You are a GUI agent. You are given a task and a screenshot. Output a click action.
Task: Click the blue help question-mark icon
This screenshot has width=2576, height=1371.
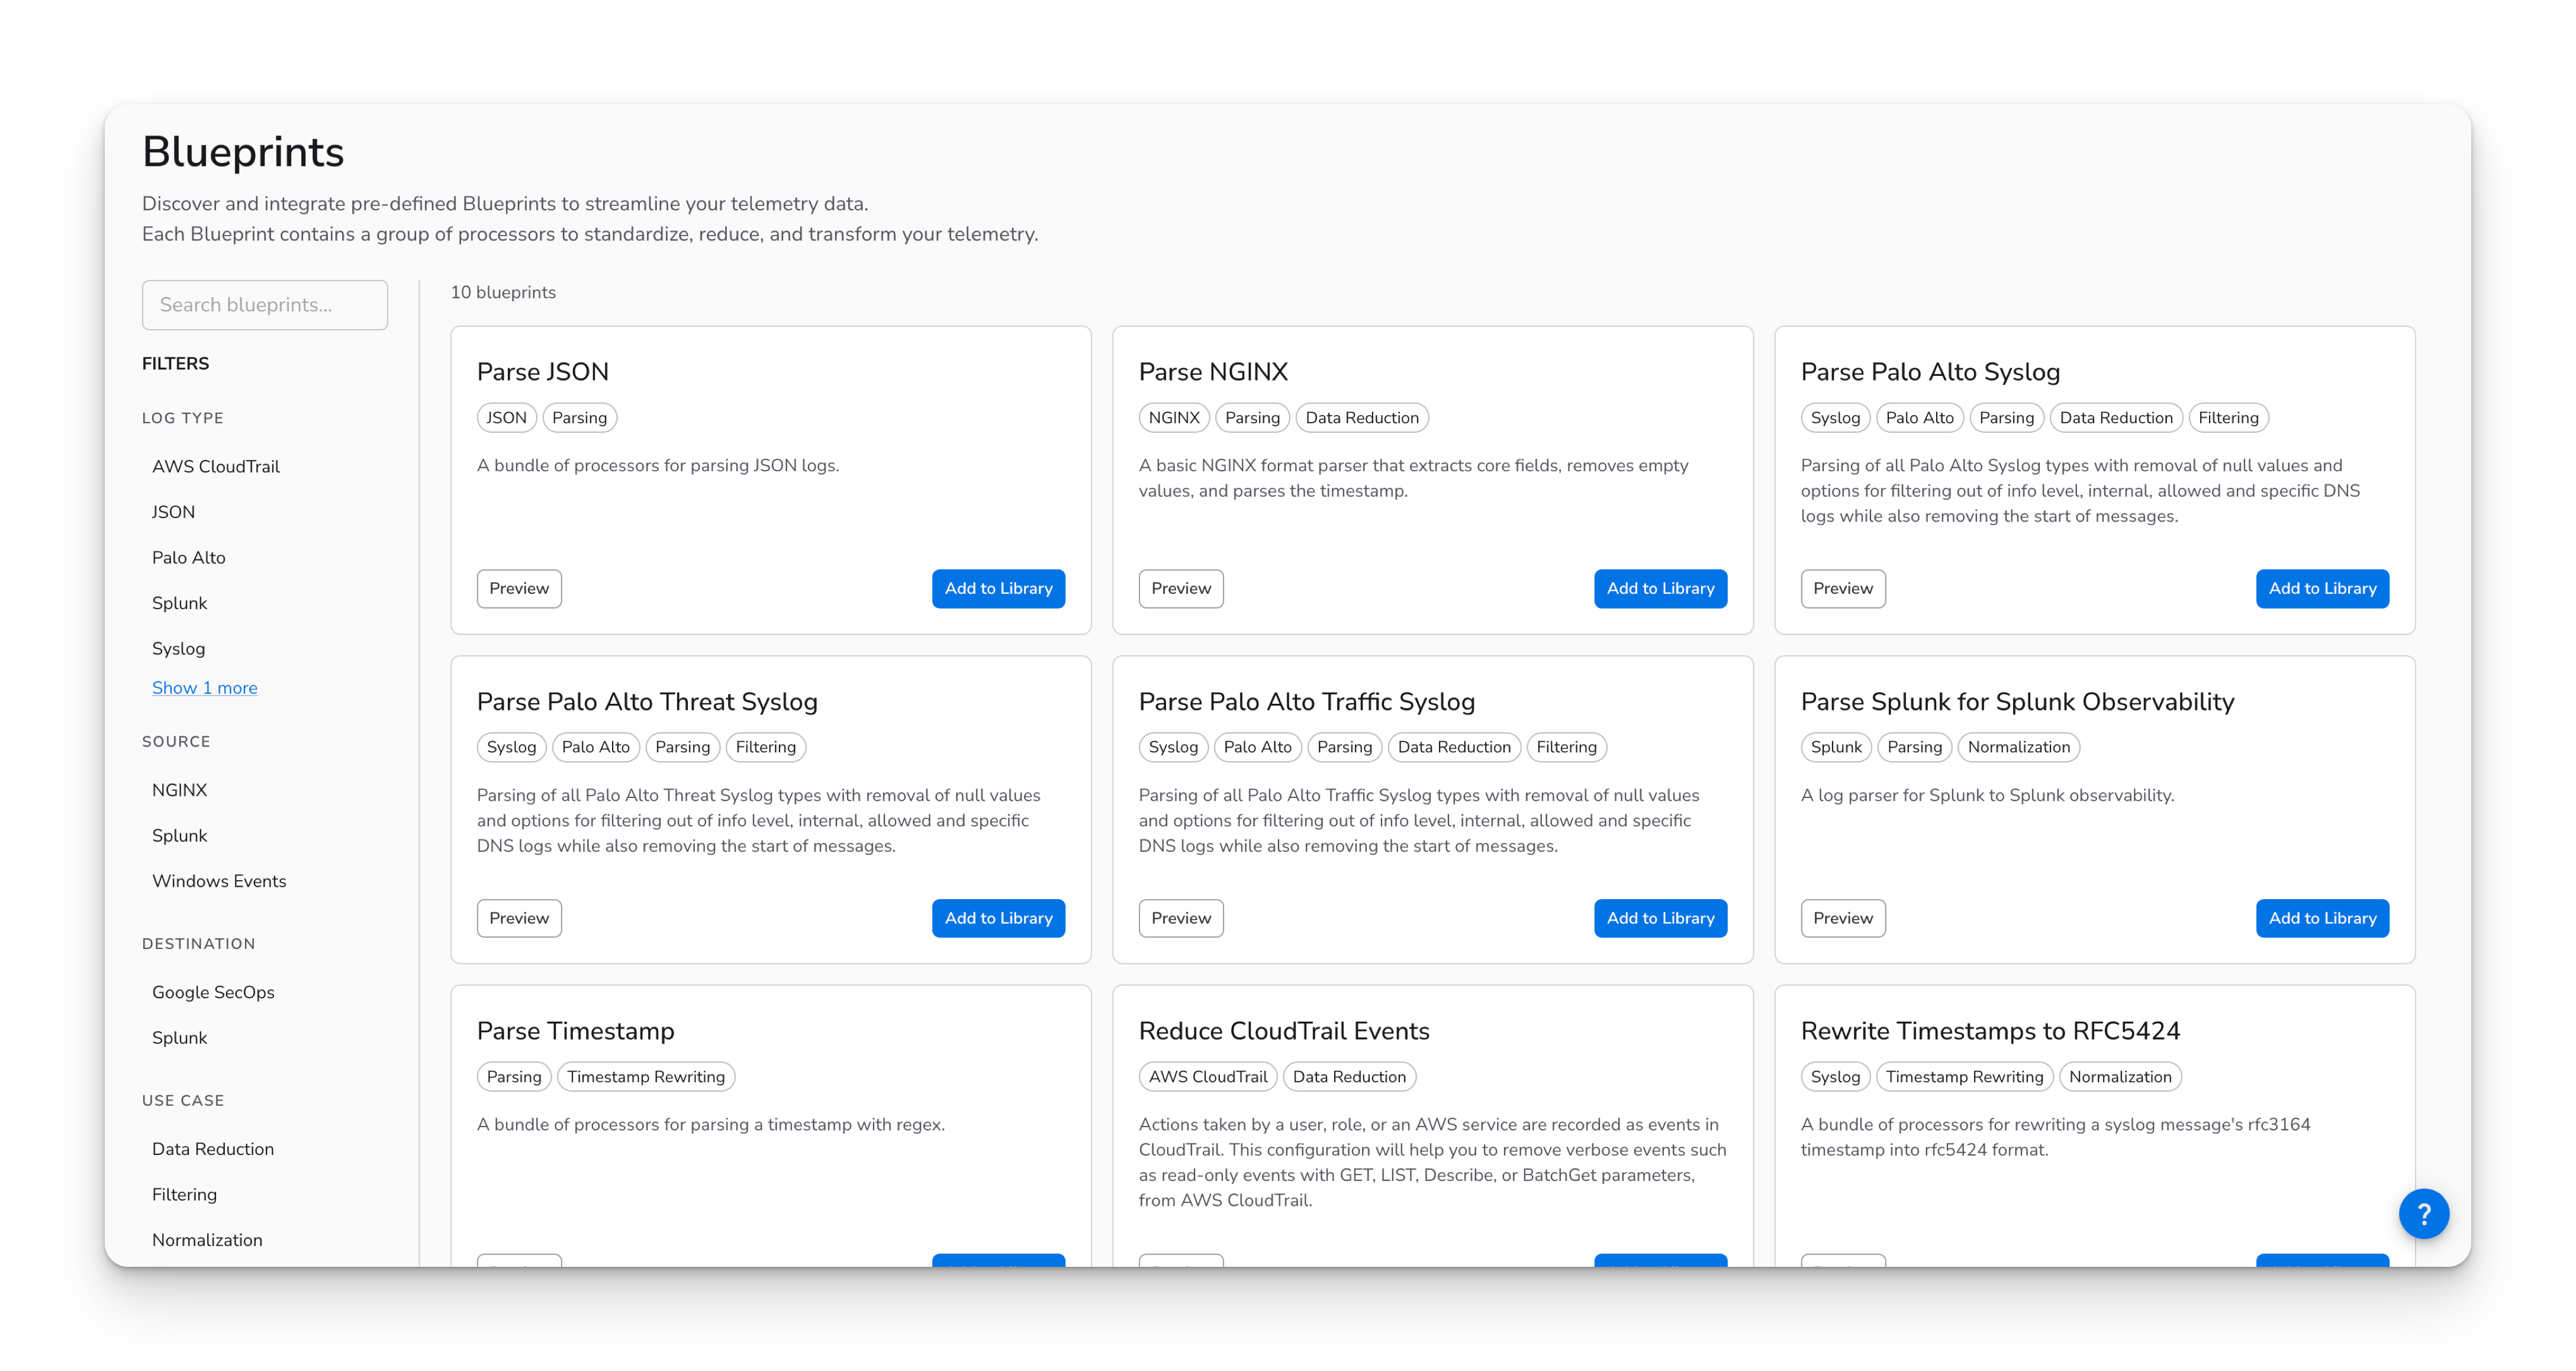coord(2423,1213)
